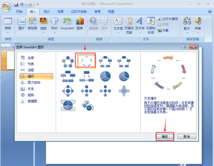Click the OK (确定) button
This screenshot has height=166, width=214.
tap(165, 136)
